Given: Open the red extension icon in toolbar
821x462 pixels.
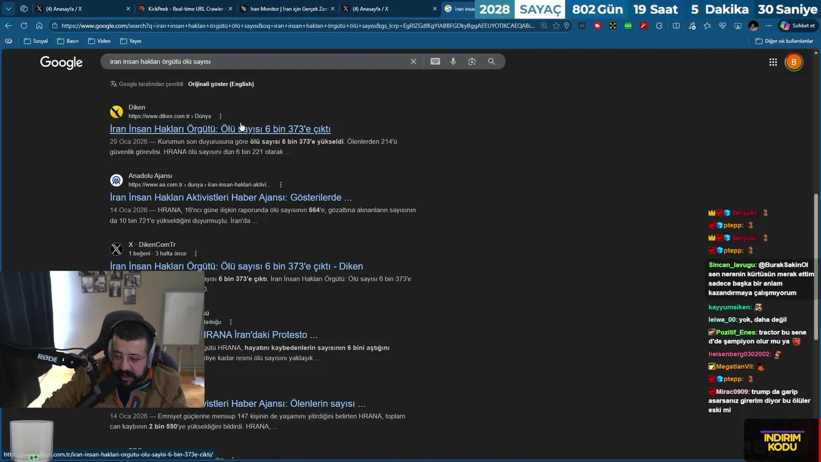Looking at the screenshot, I should [x=598, y=26].
